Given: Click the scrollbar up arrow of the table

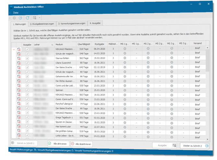Looking at the screenshot, I should click(x=207, y=48).
